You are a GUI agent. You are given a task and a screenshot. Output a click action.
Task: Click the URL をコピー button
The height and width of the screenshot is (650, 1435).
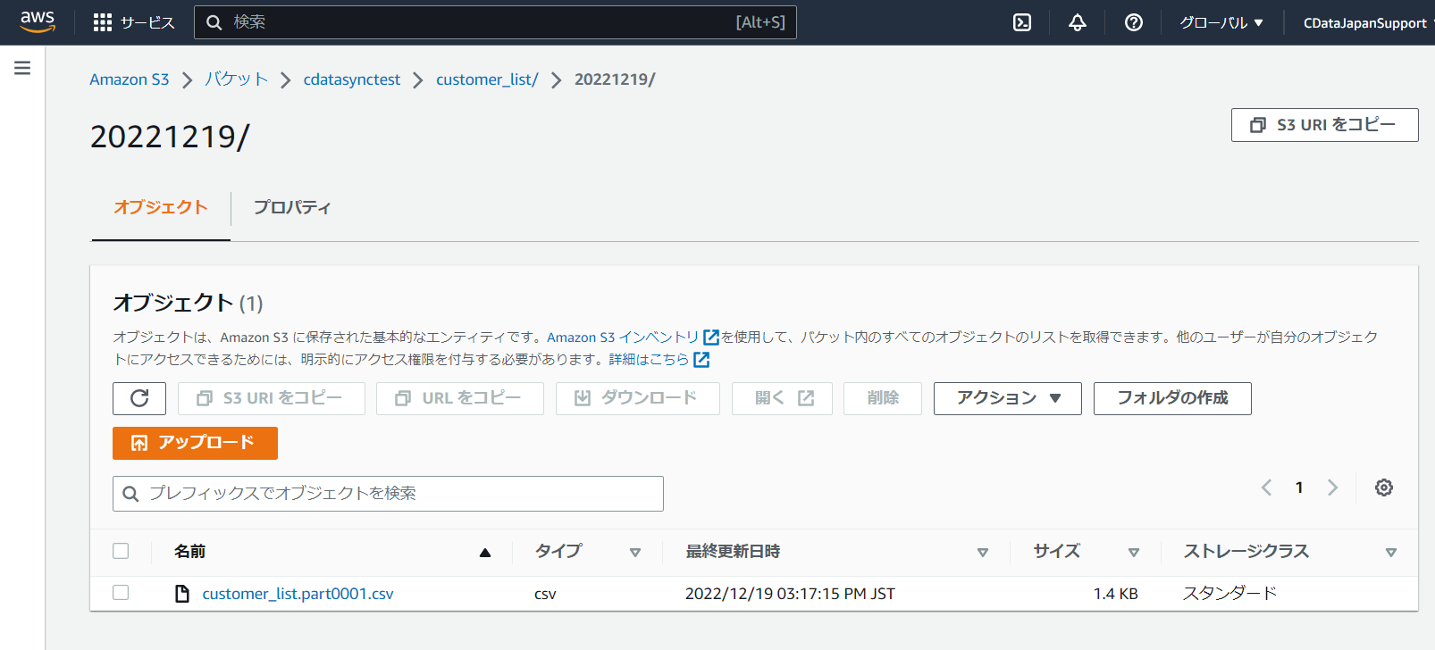pyautogui.click(x=460, y=398)
